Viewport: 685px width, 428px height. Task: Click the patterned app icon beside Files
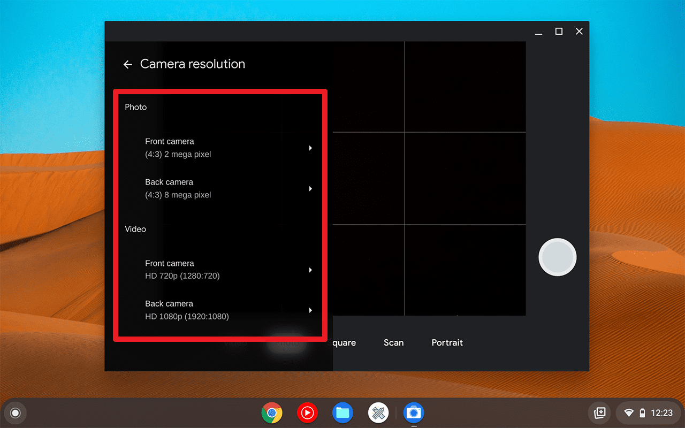[x=378, y=412]
